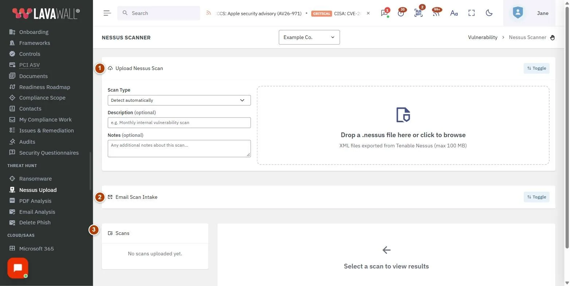Open the Example Co. company dropdown

click(309, 37)
